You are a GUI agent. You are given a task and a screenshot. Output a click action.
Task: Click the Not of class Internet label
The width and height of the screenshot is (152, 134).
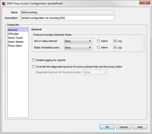[x=46, y=41]
